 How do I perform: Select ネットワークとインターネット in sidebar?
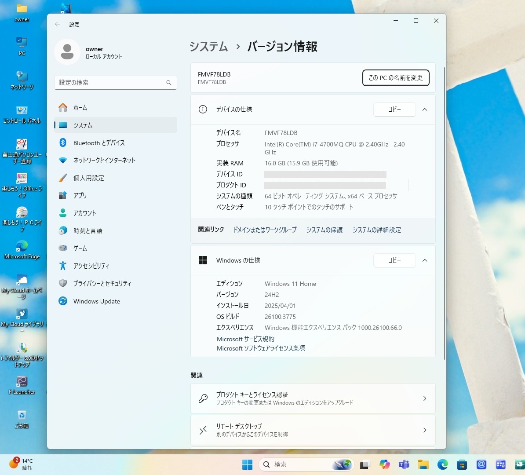116,160
